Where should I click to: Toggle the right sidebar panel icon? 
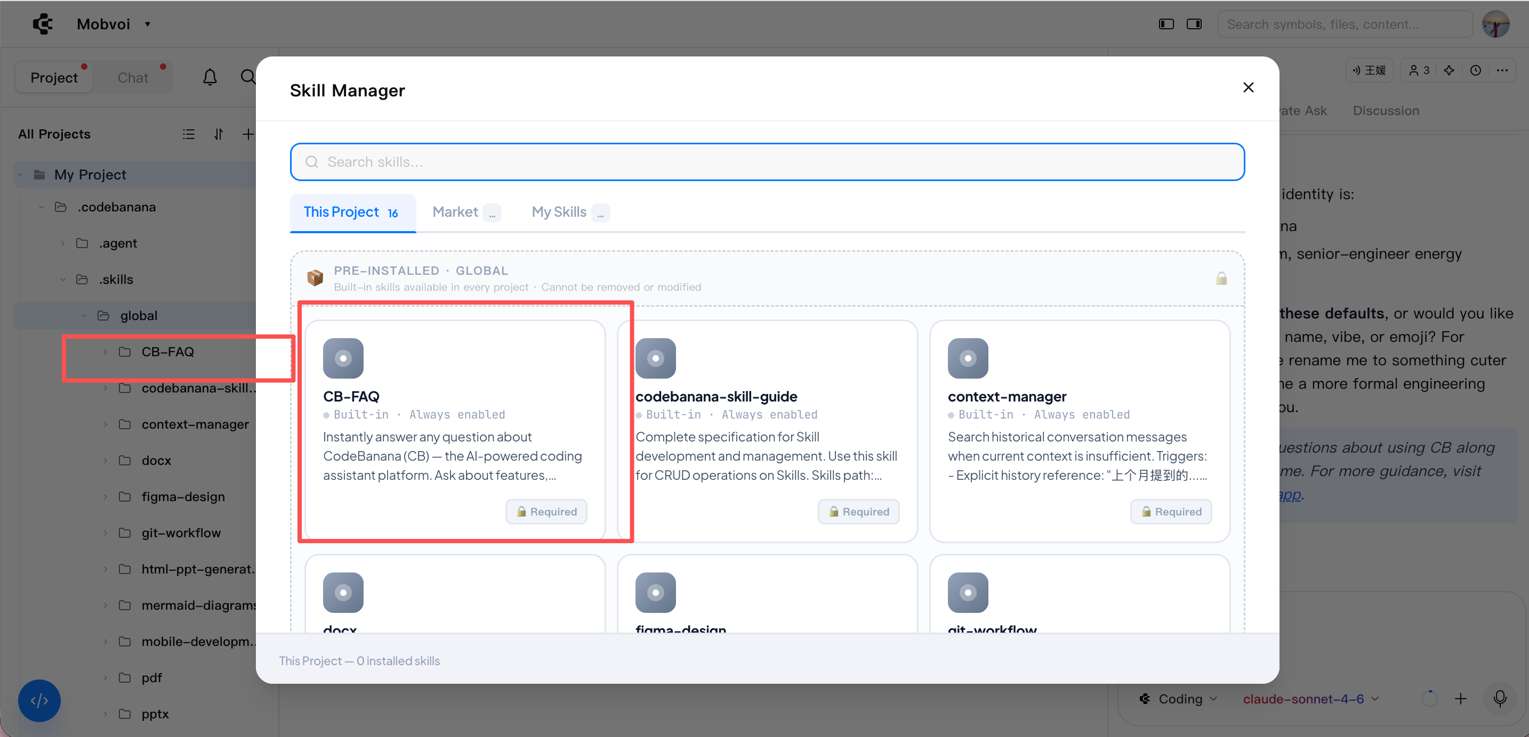tap(1194, 24)
